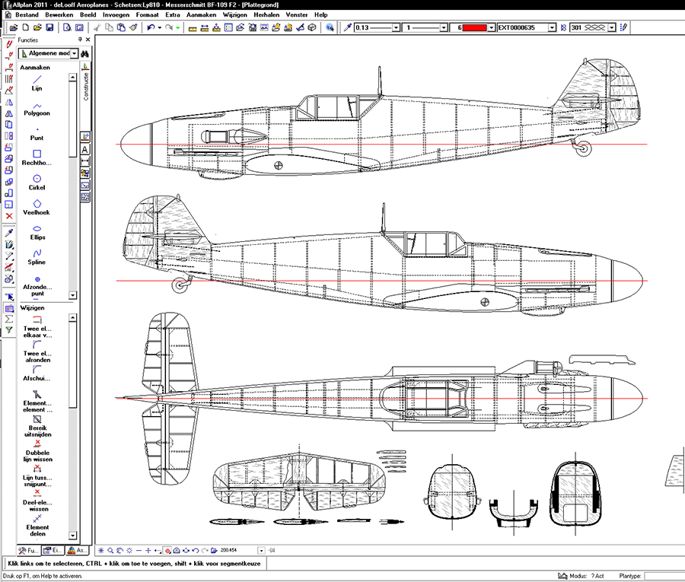Click the red X delete icon in left toolbar

coord(9,216)
